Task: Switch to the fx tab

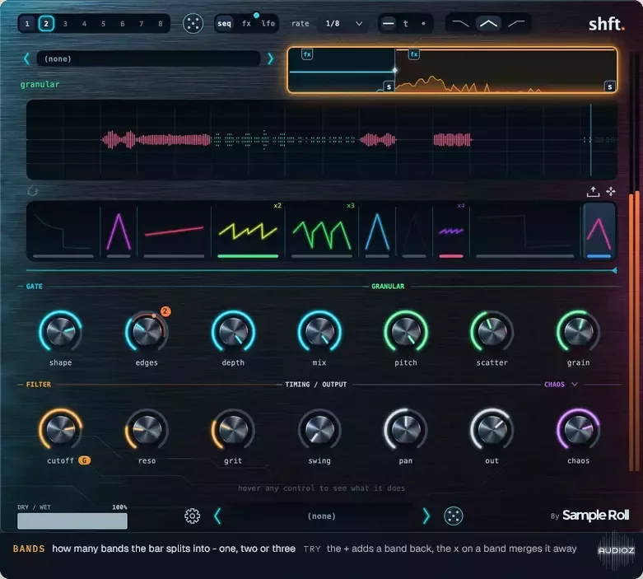Action: (246, 23)
